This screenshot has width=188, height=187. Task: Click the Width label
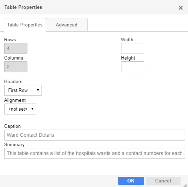click(127, 39)
